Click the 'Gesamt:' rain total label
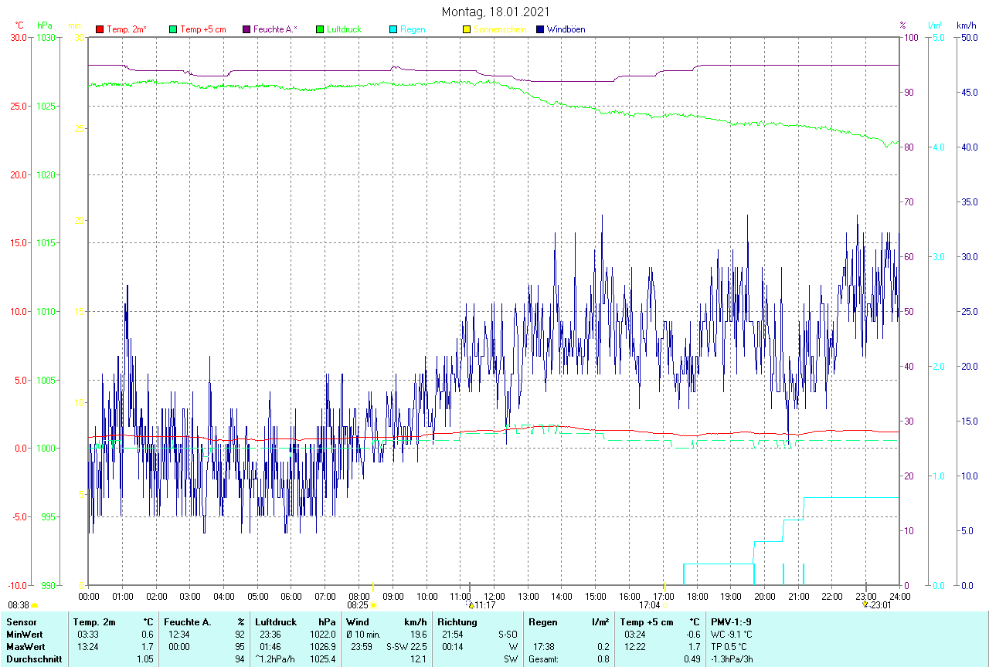 (543, 659)
